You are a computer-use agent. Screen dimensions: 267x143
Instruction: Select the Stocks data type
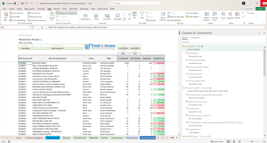(96, 17)
